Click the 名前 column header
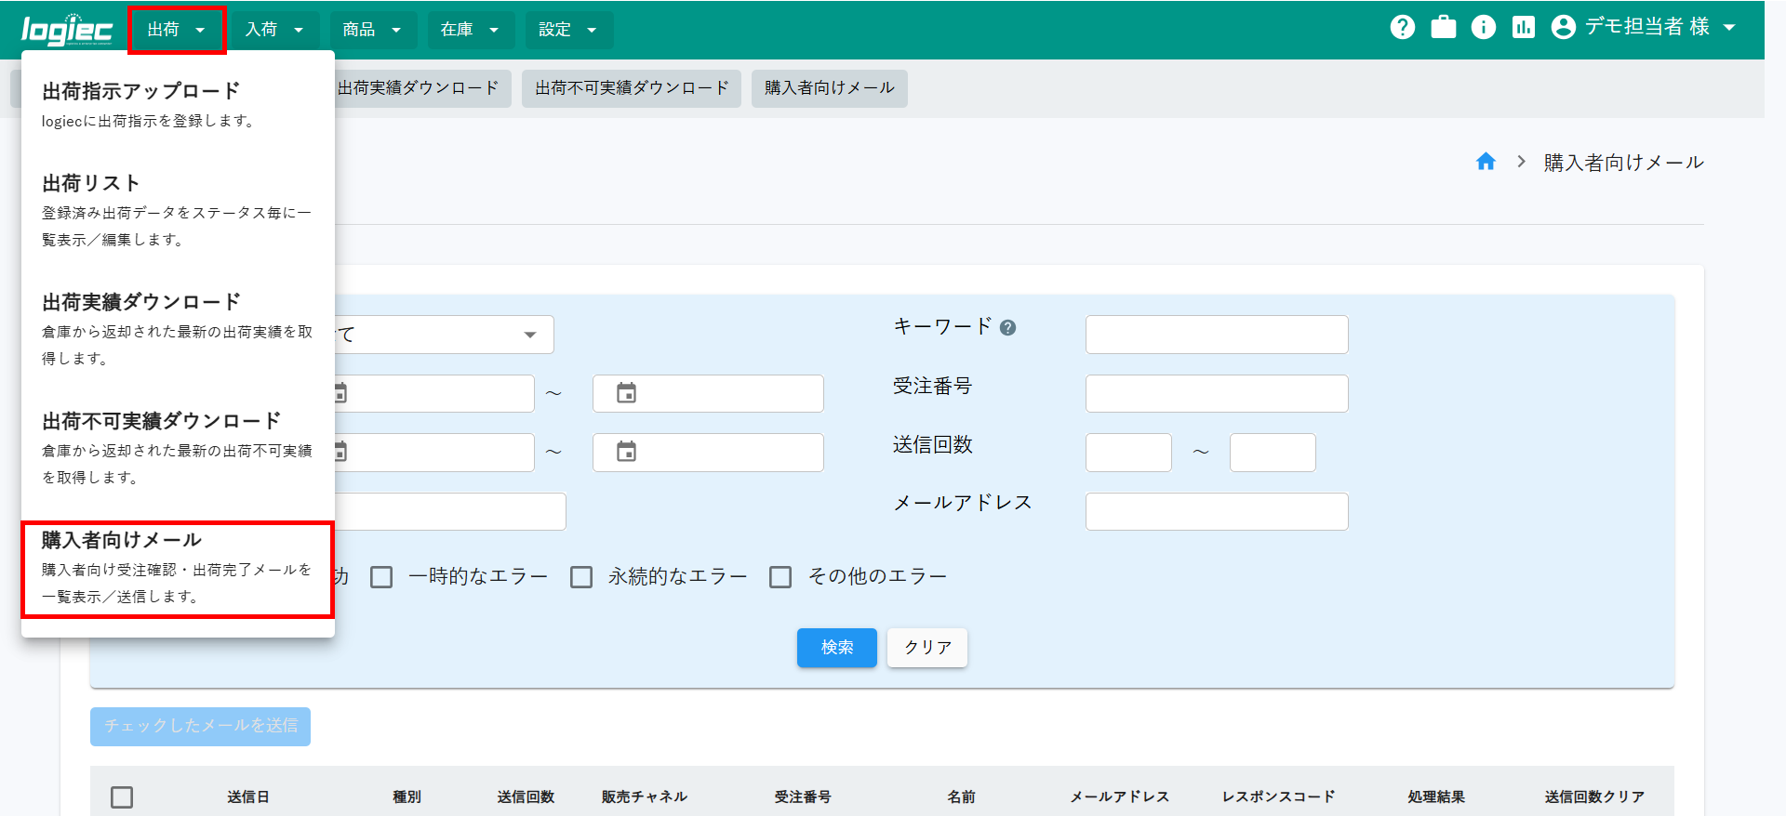1786x816 pixels. 961,796
